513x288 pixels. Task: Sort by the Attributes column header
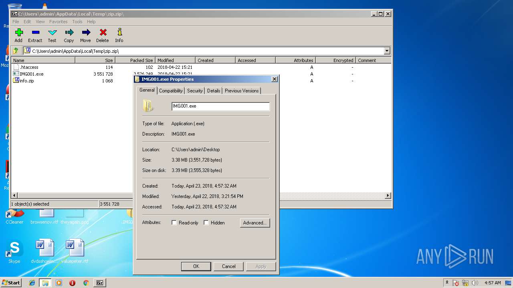[295, 60]
